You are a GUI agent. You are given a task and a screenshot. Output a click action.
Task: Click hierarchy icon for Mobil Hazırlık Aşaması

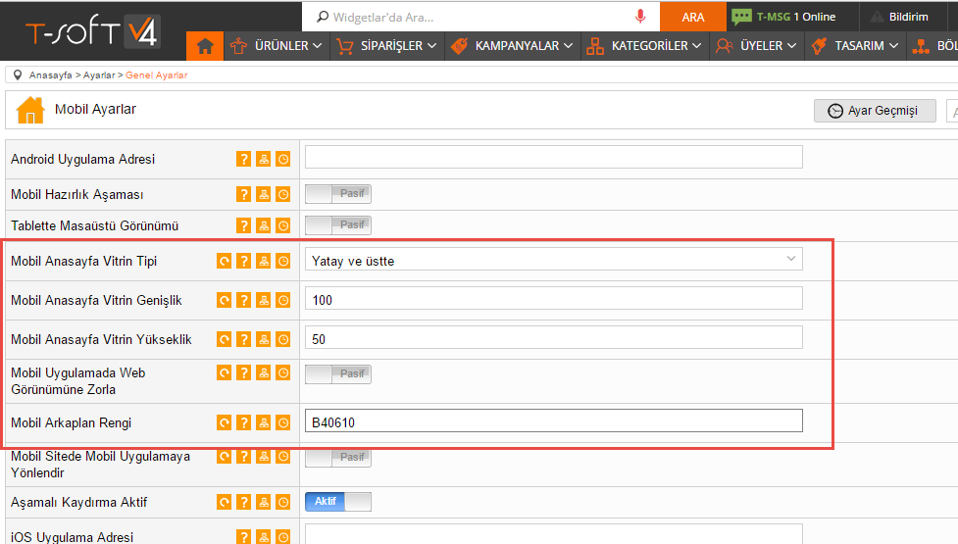coord(264,195)
